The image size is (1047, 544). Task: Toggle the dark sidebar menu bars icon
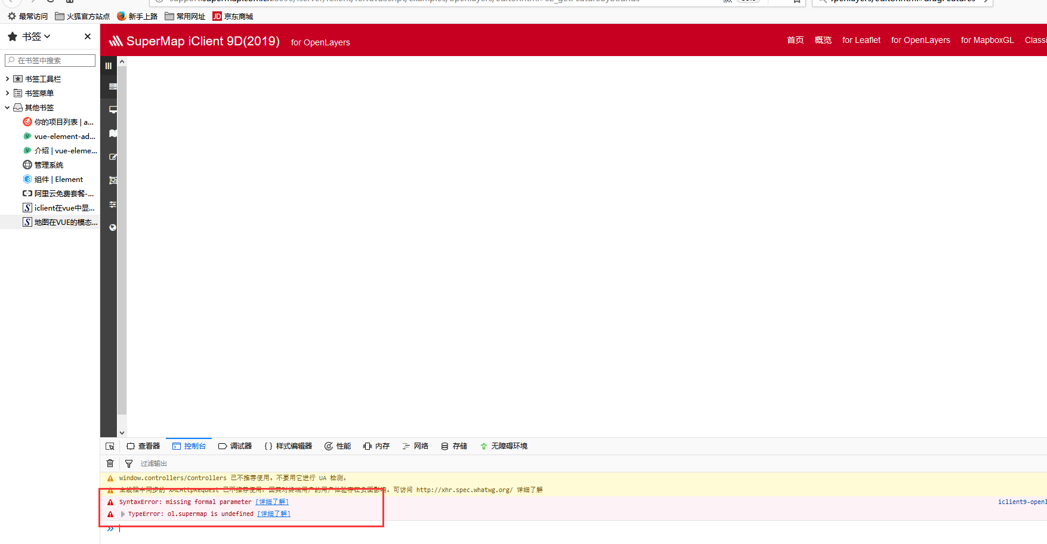point(108,66)
